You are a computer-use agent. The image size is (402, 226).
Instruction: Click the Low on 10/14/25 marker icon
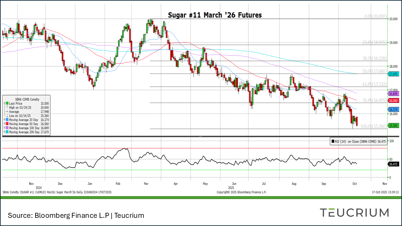[x=7, y=116]
